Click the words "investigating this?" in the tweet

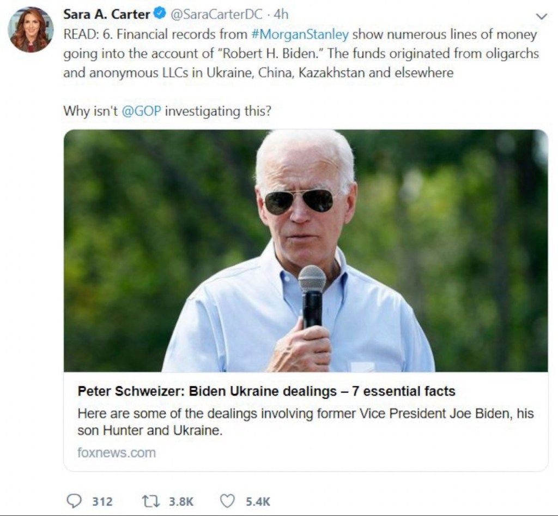(x=217, y=111)
